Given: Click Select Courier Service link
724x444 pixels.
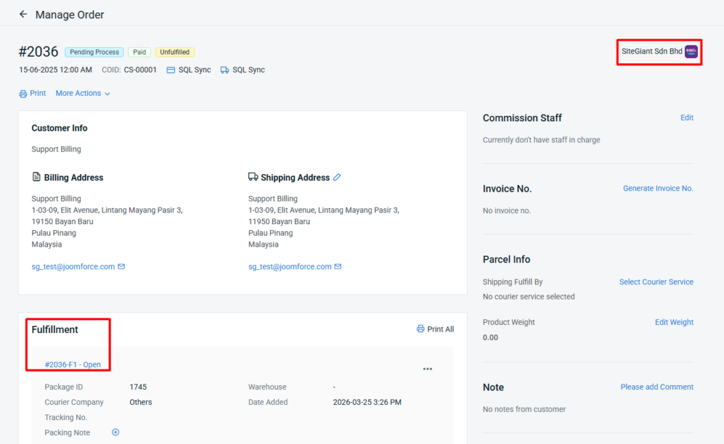Looking at the screenshot, I should 656,282.
